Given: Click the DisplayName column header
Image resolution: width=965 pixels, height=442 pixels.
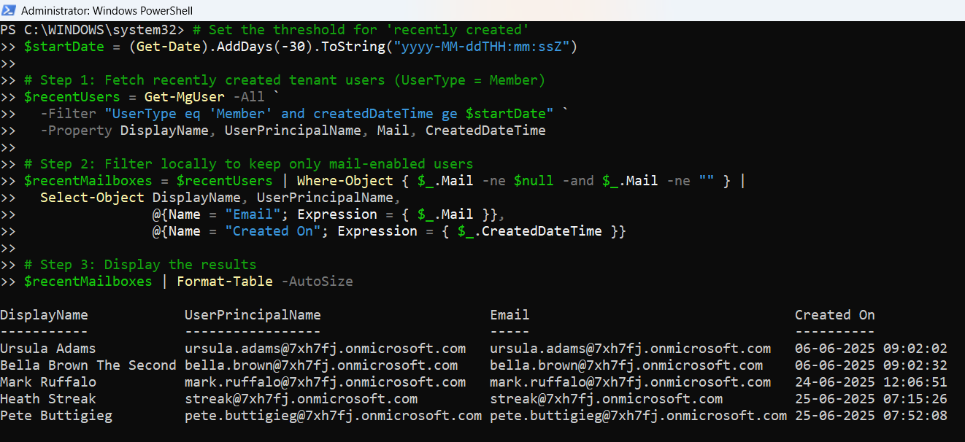Looking at the screenshot, I should point(44,315).
